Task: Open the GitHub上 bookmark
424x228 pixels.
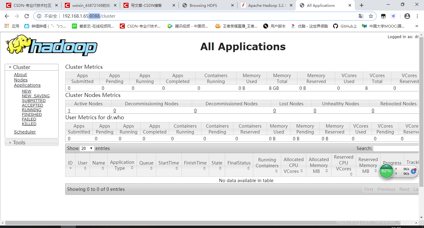Action: point(345,26)
